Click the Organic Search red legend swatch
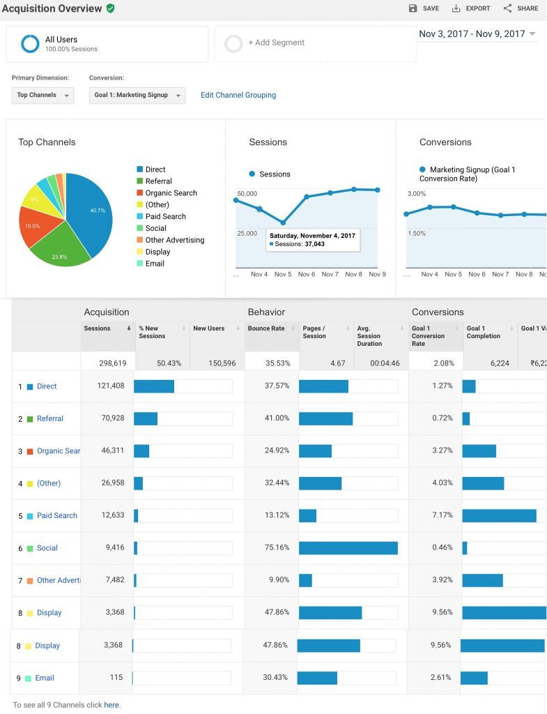547x714 pixels. [139, 193]
